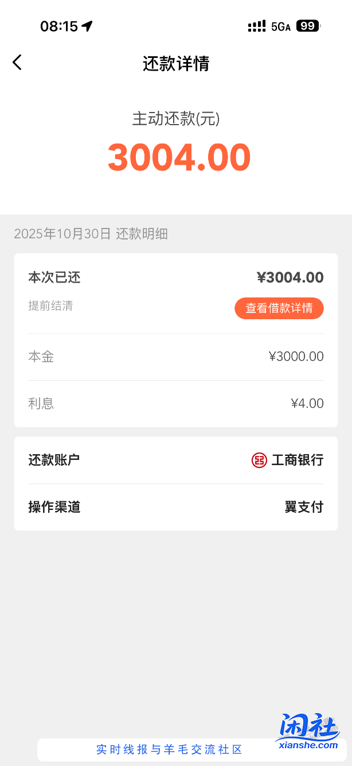Image resolution: width=352 pixels, height=766 pixels.
Task: Click the location arrow icon in status bar
Action: coord(87,25)
